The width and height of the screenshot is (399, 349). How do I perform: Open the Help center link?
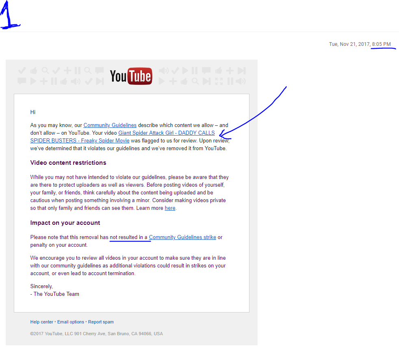pos(42,322)
